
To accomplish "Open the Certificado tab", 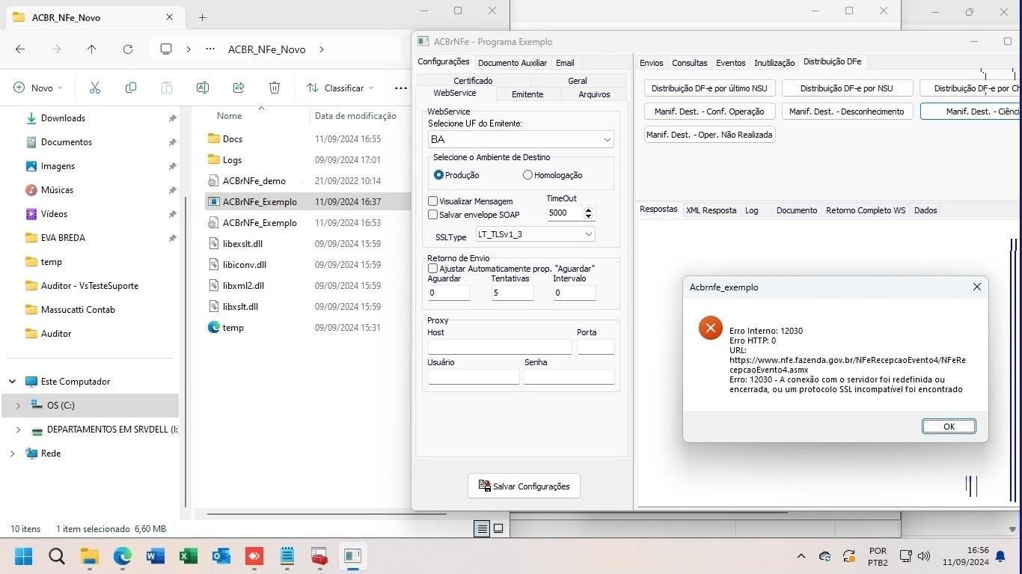I will pos(473,80).
